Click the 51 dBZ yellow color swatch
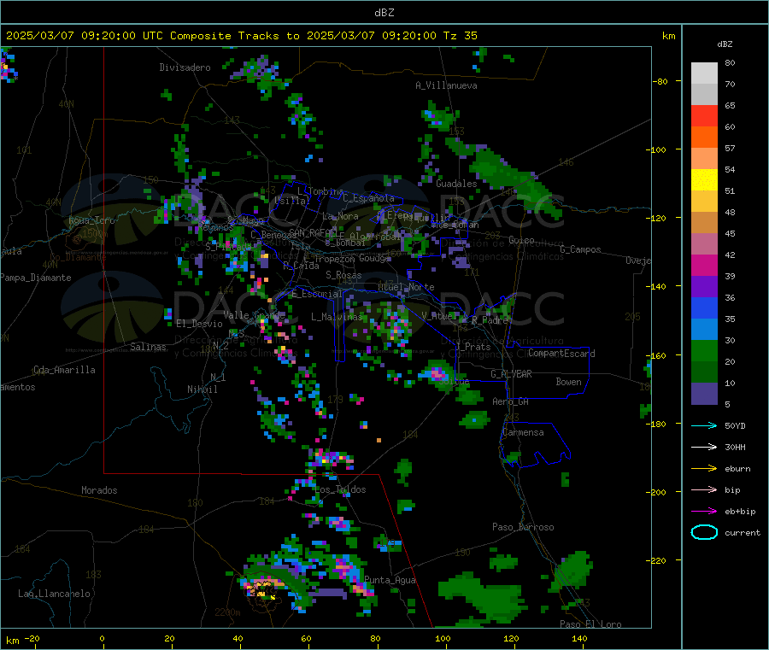Image resolution: width=769 pixels, height=650 pixels. pos(704,180)
